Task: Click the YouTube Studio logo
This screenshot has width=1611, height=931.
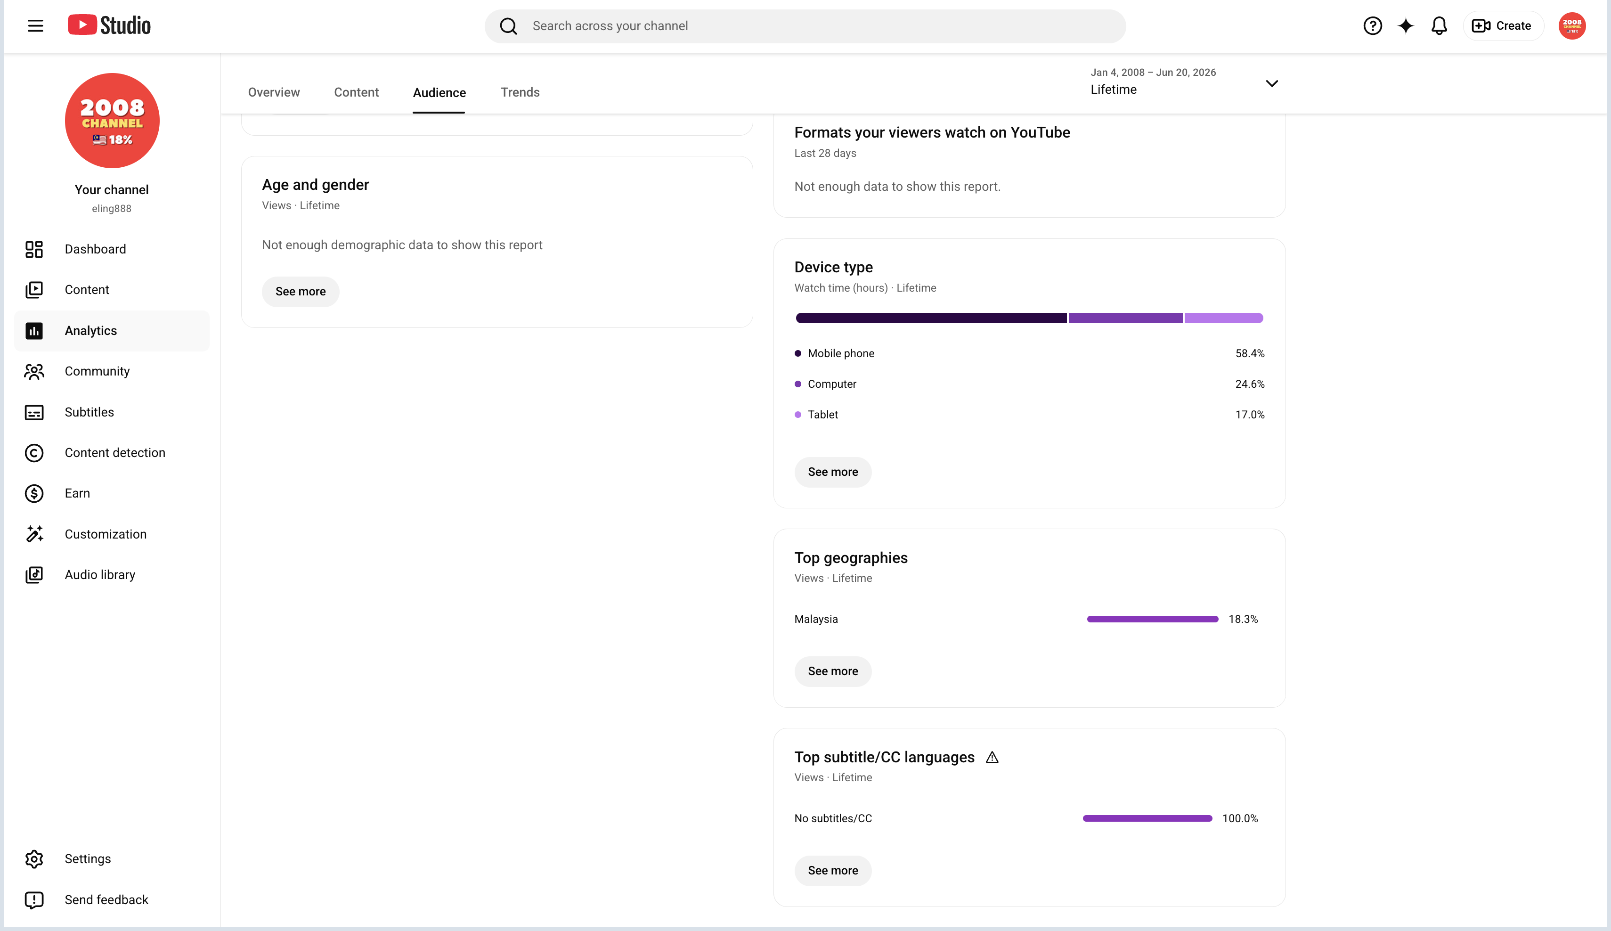Action: (109, 25)
